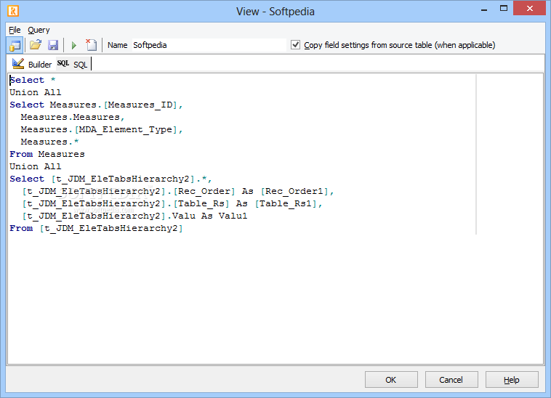Click the second 'Union All' line
551x398 pixels.
point(35,166)
